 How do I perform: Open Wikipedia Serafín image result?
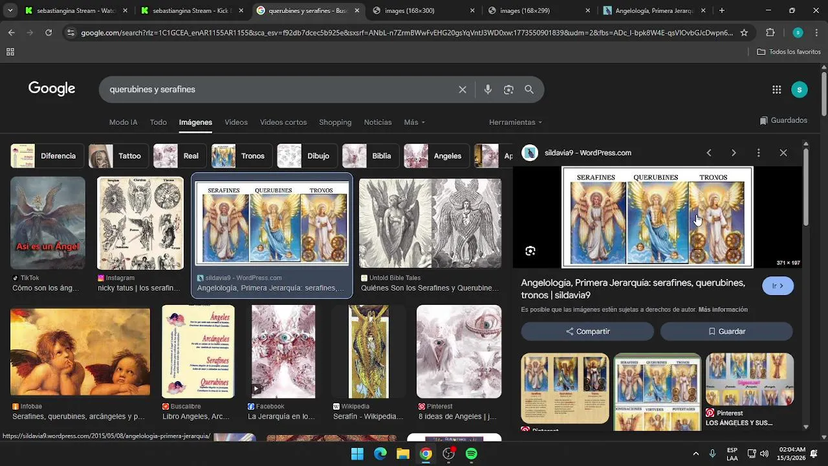click(x=369, y=351)
